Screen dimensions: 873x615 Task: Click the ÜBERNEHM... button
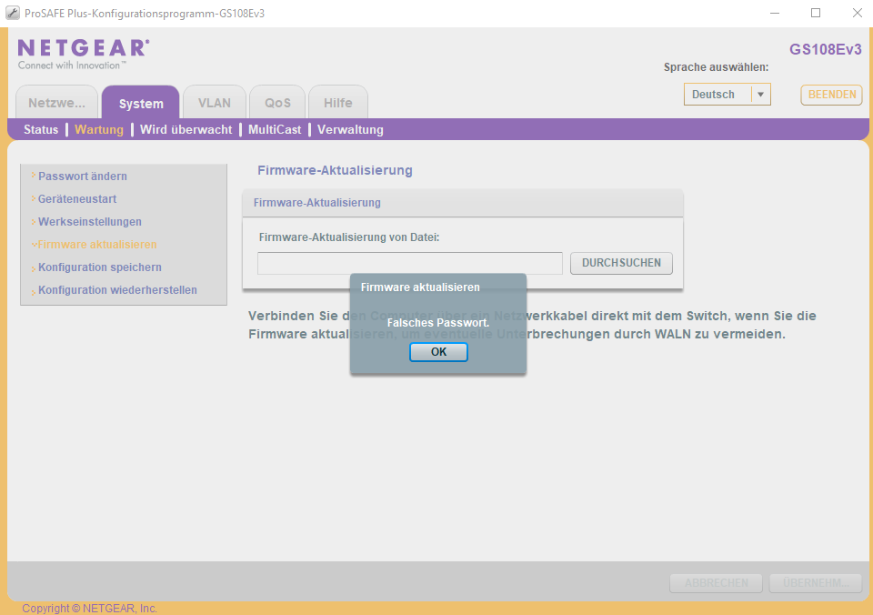816,582
